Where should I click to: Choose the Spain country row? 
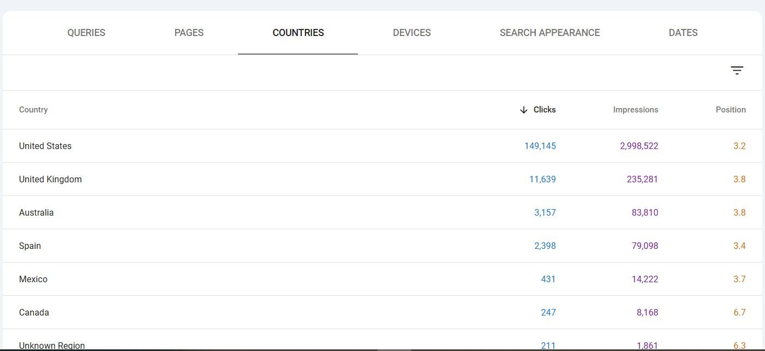point(382,246)
